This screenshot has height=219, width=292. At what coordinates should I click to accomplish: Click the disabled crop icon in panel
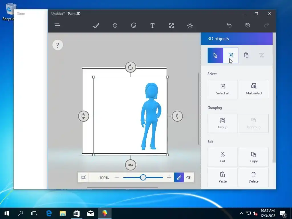tap(261, 55)
